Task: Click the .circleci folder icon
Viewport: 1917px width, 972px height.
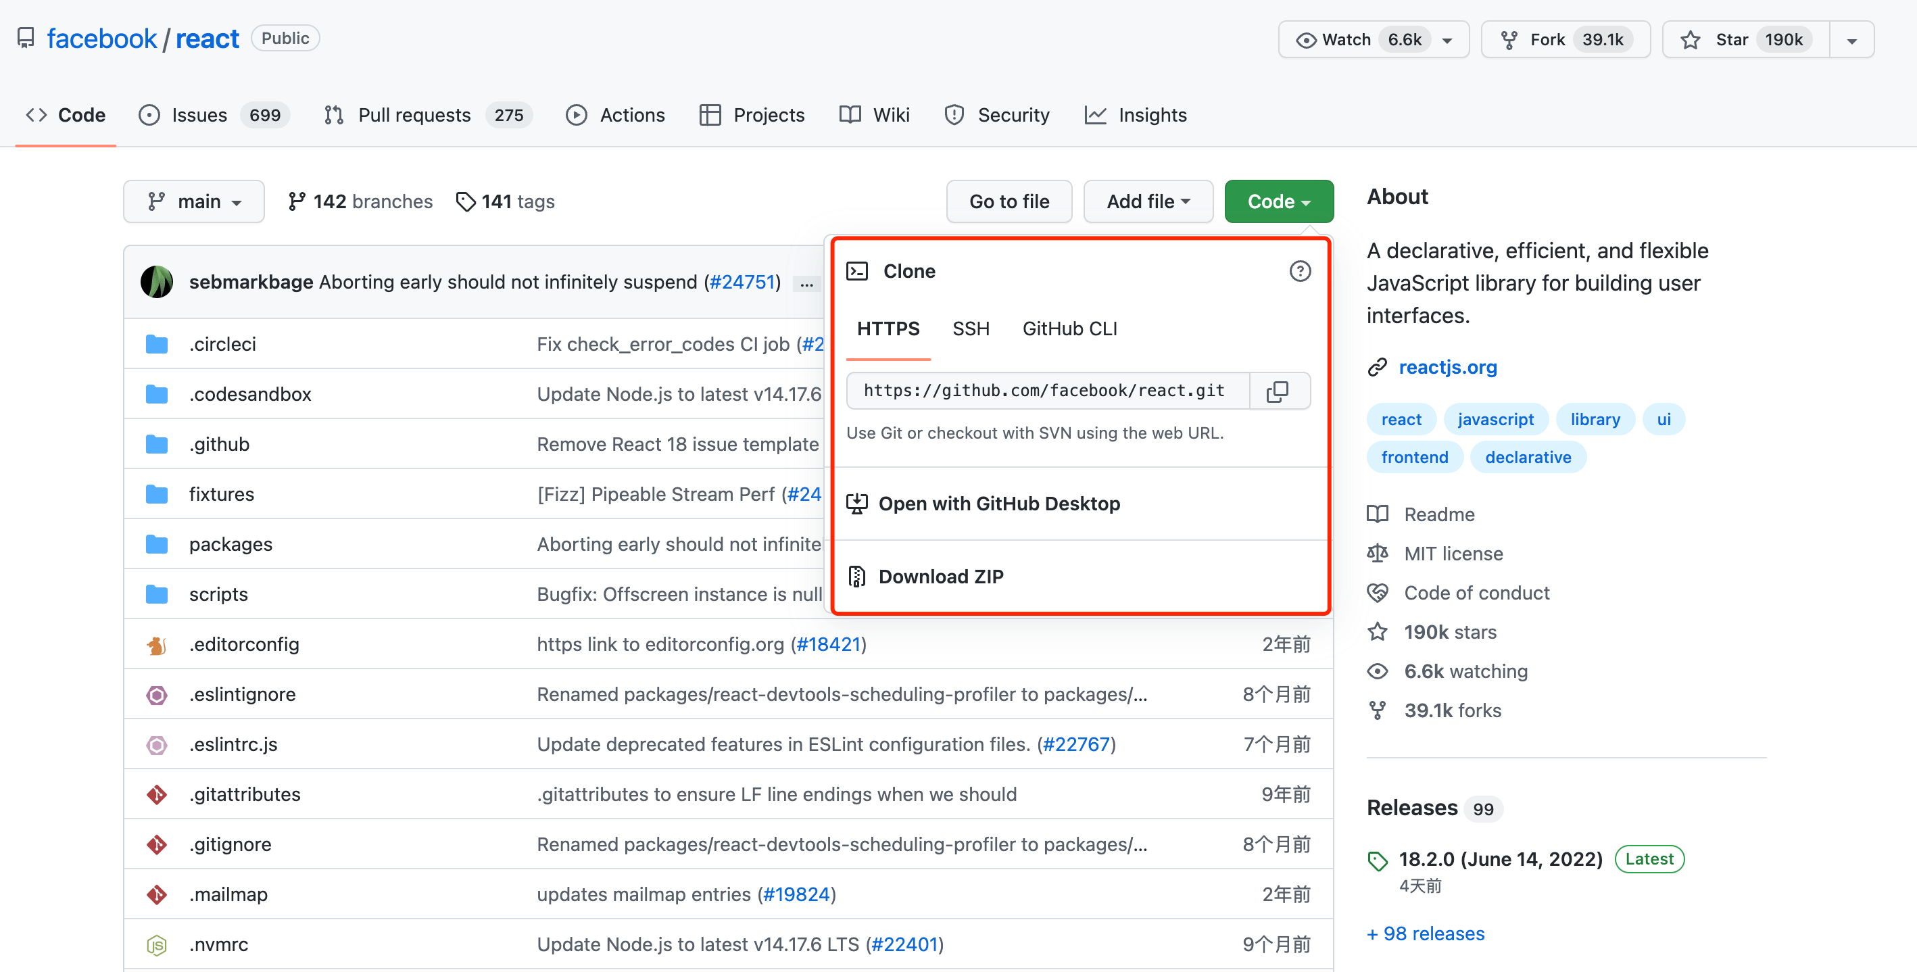Action: [x=157, y=344]
